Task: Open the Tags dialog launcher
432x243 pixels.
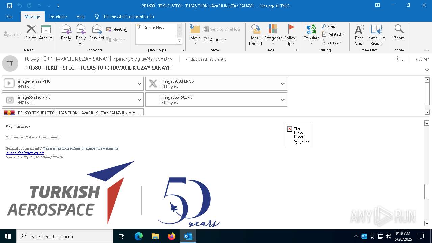Action: (x=298, y=50)
